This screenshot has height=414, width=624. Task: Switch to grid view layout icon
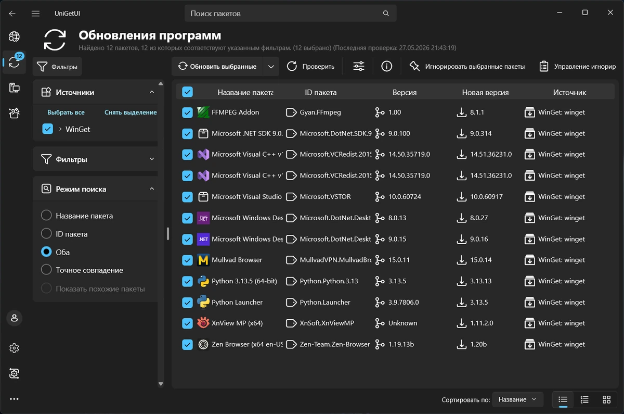click(x=606, y=399)
